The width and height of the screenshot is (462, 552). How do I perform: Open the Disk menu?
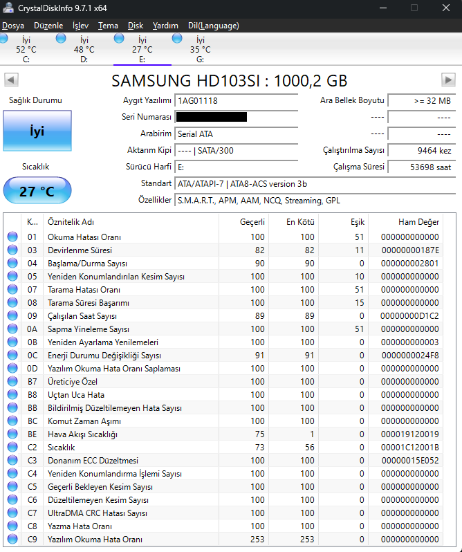tap(136, 26)
